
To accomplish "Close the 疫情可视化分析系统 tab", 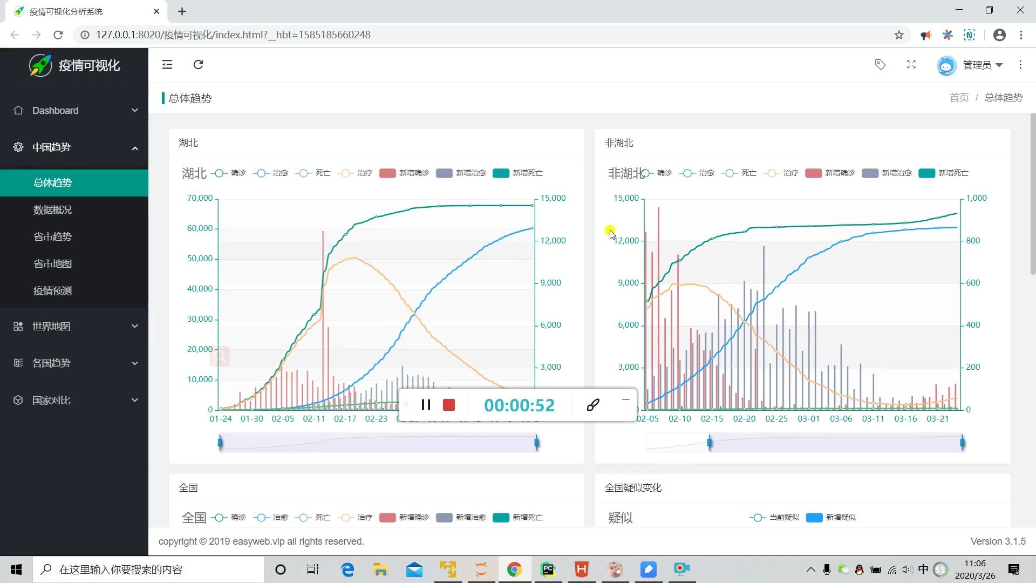I will click(x=156, y=11).
